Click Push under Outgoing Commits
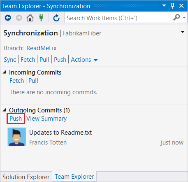 point(16,119)
